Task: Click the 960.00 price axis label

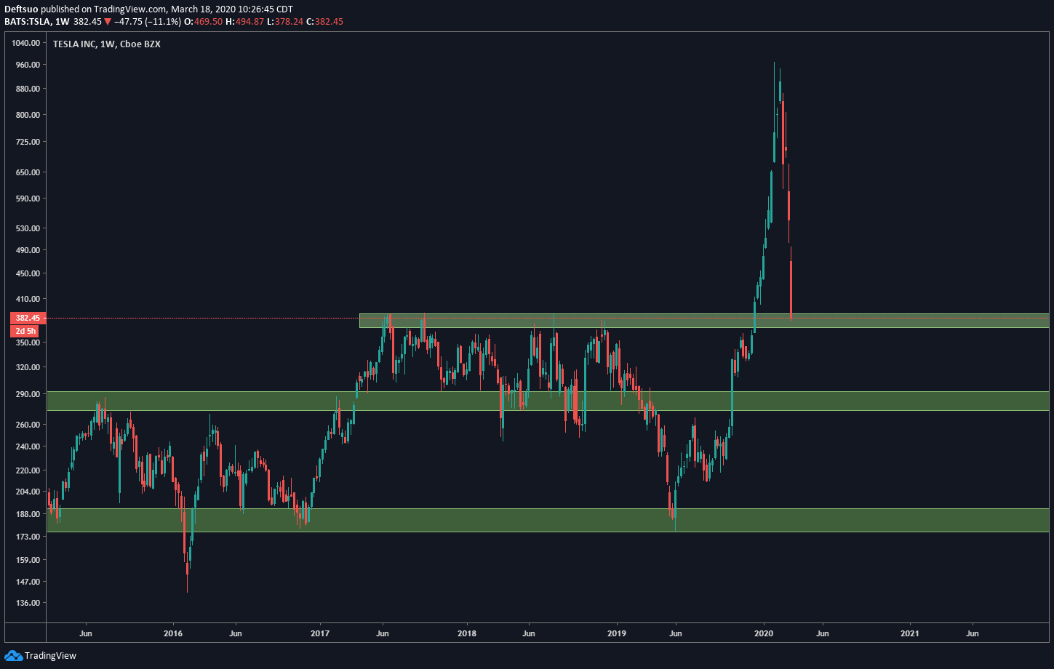Action: [x=26, y=65]
